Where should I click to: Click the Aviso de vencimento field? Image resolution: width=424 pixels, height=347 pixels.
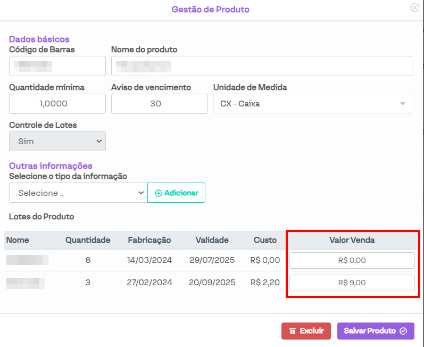(159, 104)
